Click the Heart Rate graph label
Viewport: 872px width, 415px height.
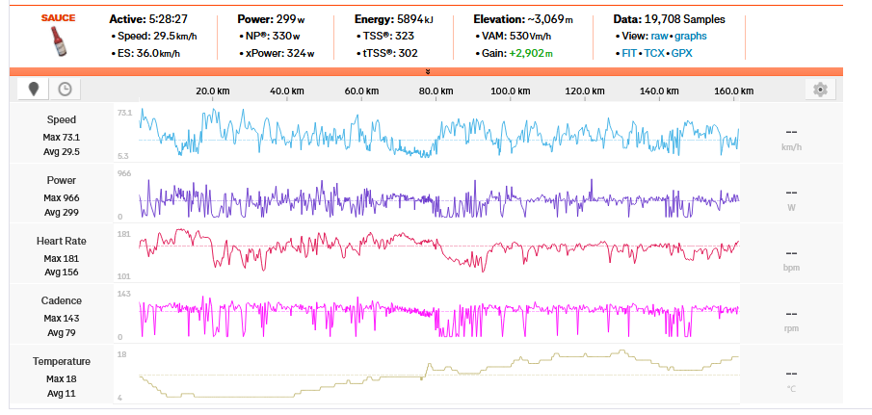pos(62,241)
